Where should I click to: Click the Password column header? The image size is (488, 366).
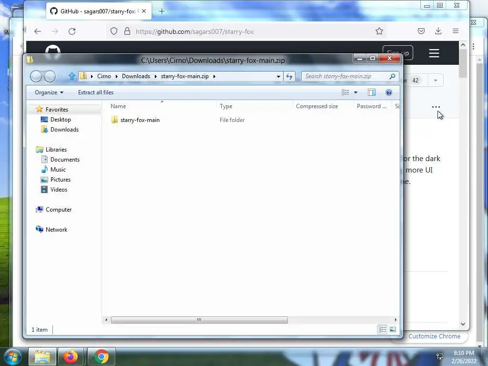[x=373, y=106]
